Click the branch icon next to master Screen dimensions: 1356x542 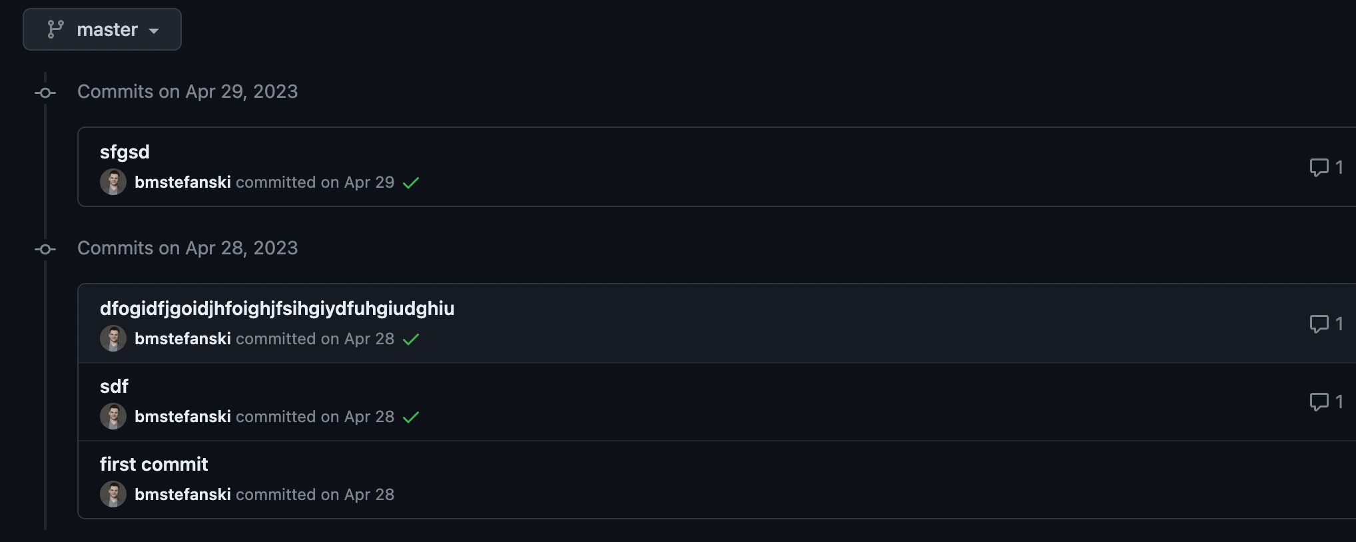tap(56, 29)
